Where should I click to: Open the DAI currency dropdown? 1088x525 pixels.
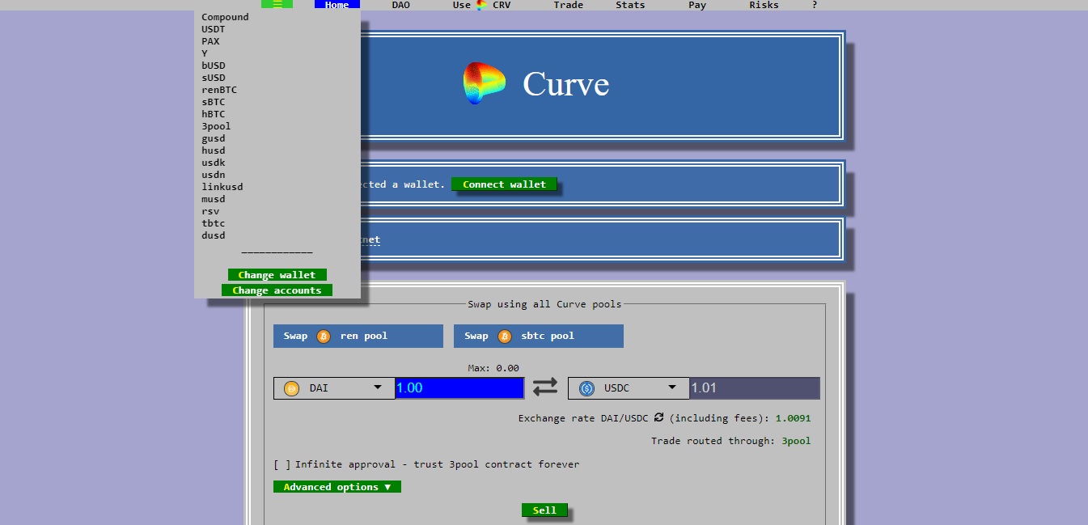tap(333, 388)
